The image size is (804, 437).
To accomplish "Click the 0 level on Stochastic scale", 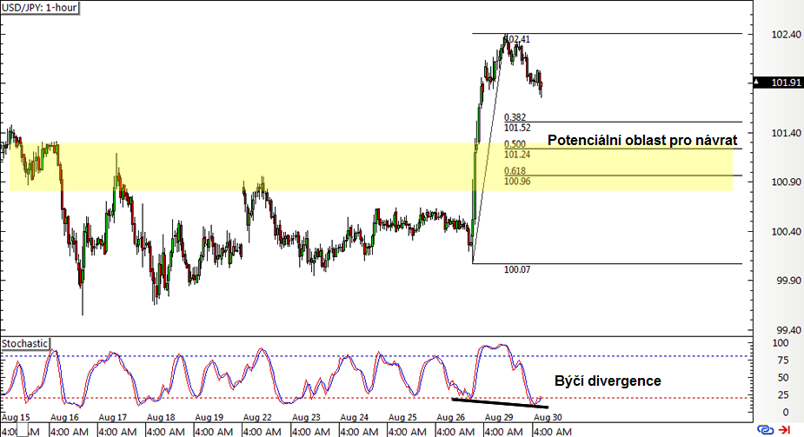I will (x=786, y=413).
